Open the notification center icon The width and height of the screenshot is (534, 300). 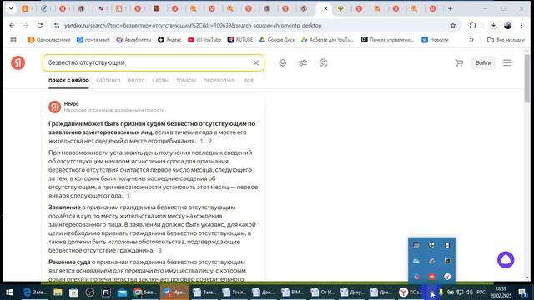(522, 292)
